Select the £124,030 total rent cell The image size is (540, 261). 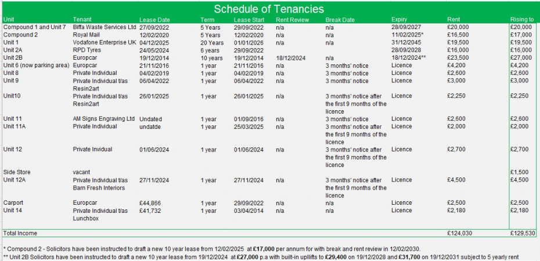pos(460,233)
